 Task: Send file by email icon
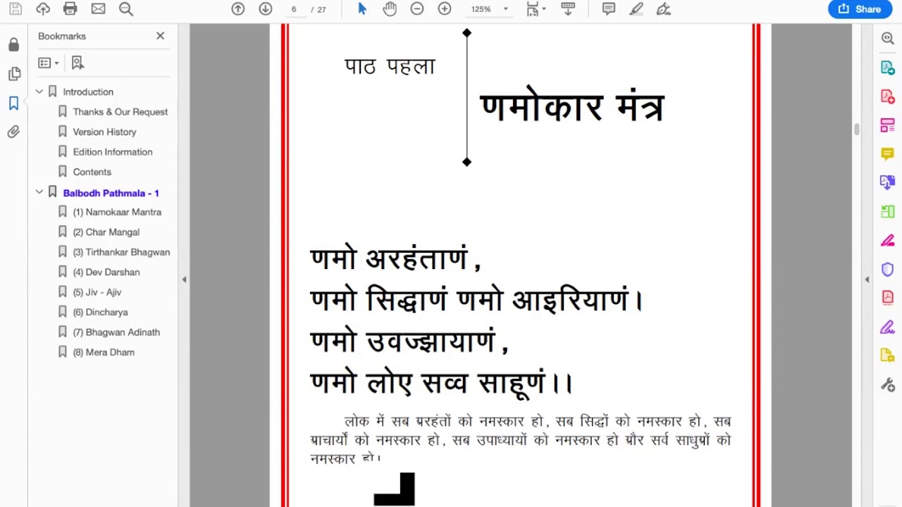tap(99, 9)
